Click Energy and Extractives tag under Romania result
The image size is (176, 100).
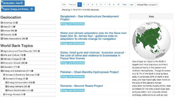(x=72, y=90)
